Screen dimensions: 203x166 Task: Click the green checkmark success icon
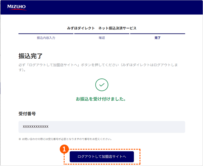coord(102,85)
